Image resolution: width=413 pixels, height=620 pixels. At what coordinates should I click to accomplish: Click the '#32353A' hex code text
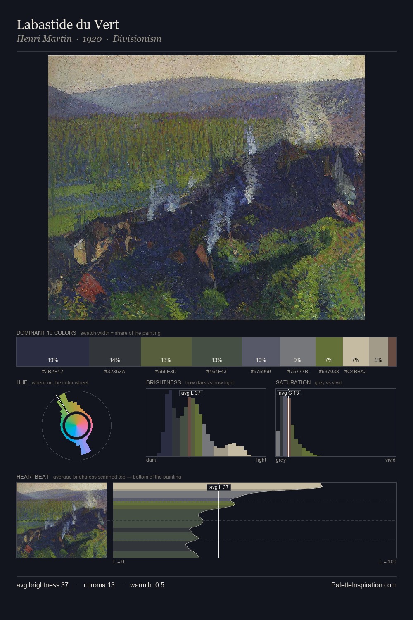[x=115, y=372]
